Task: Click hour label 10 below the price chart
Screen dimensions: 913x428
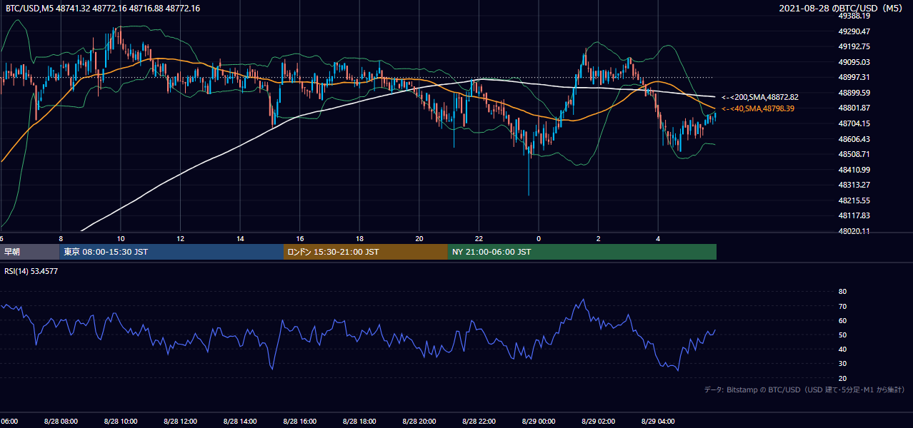Action: (x=121, y=239)
